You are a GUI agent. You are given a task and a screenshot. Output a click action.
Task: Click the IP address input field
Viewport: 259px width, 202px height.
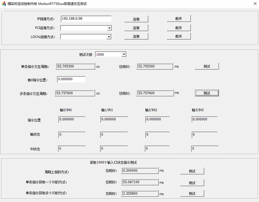(x=86, y=19)
